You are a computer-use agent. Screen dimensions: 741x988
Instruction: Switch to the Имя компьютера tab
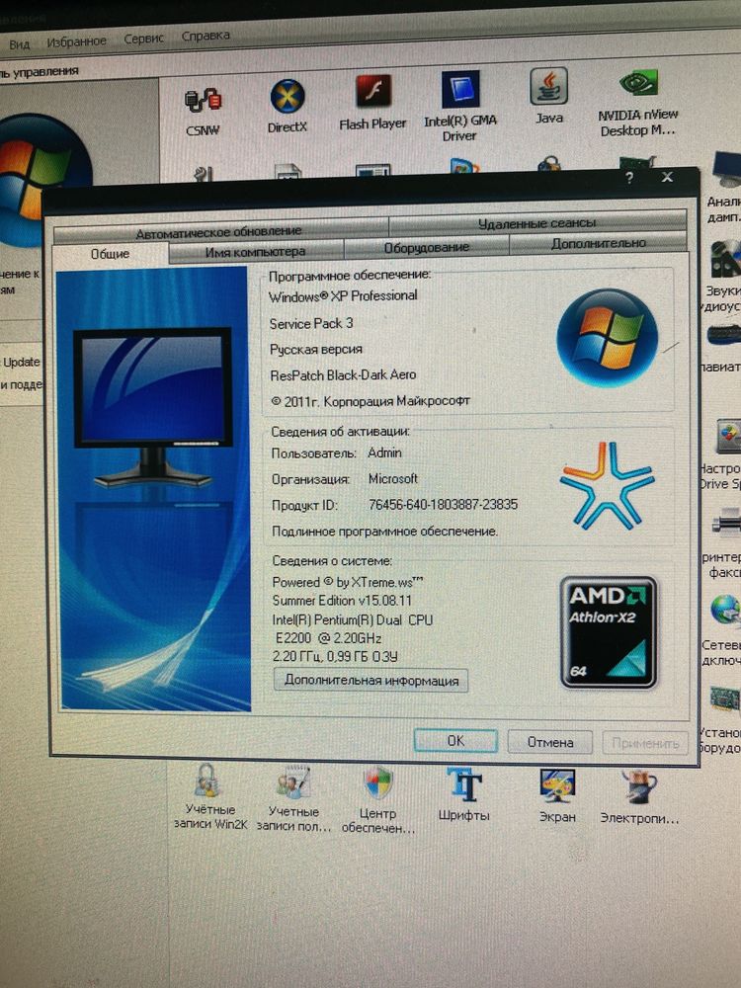(256, 251)
